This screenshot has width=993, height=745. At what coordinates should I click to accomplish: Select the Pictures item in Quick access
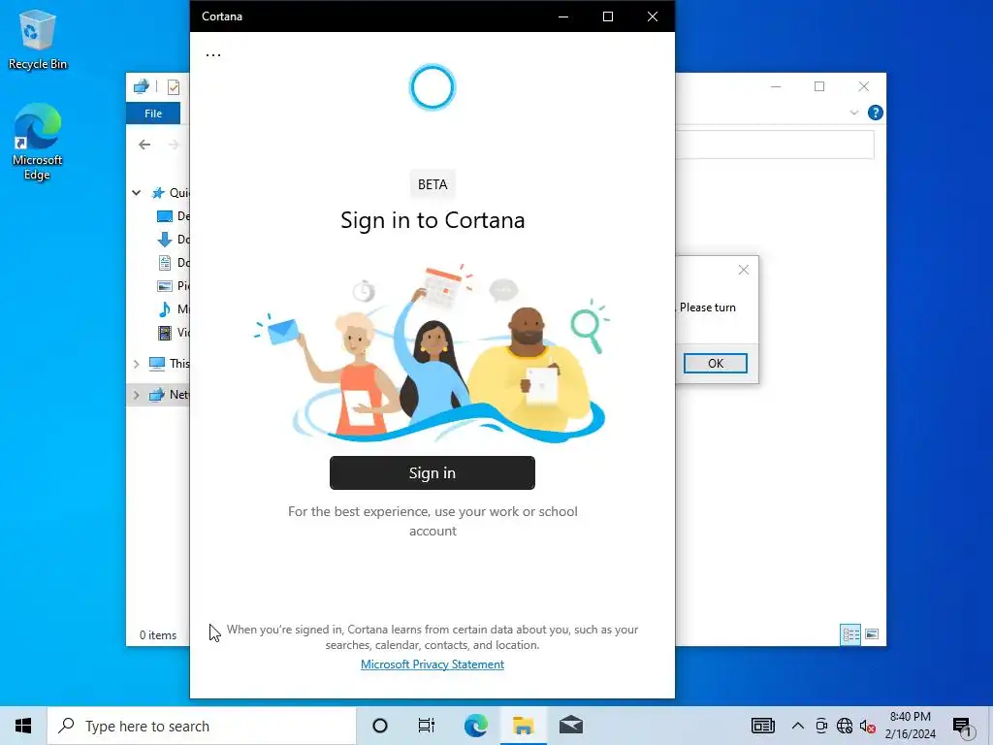173,286
